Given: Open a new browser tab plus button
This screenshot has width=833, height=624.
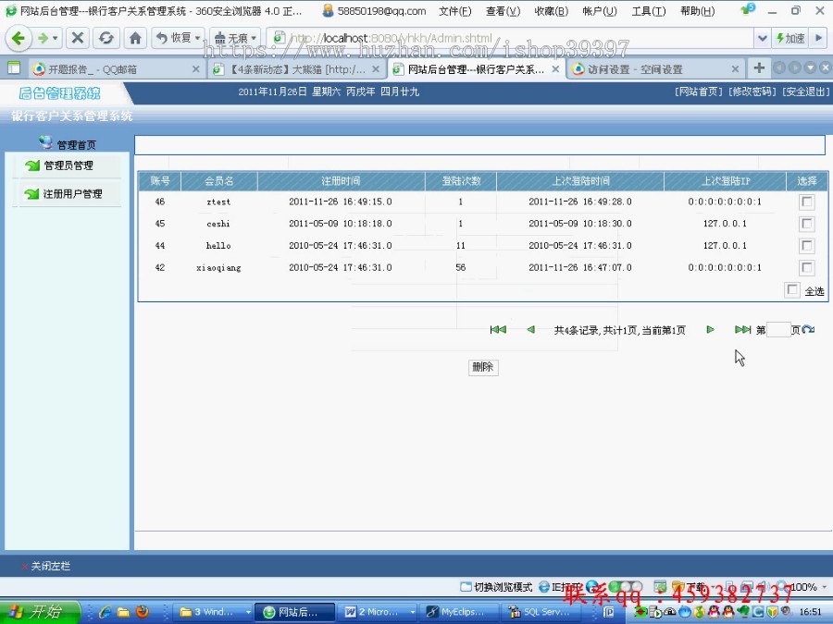Looking at the screenshot, I should coord(759,67).
